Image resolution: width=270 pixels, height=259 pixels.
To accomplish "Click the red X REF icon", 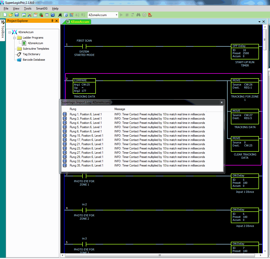I will coord(150,15).
